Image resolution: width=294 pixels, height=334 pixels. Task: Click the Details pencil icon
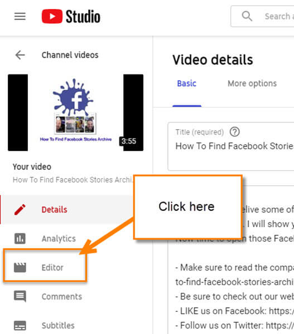(20, 210)
